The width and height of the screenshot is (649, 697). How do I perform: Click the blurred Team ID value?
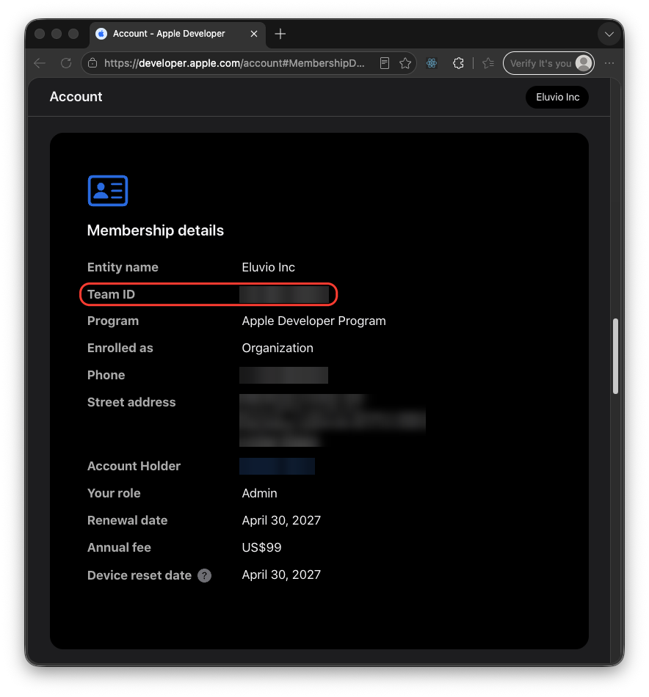284,295
